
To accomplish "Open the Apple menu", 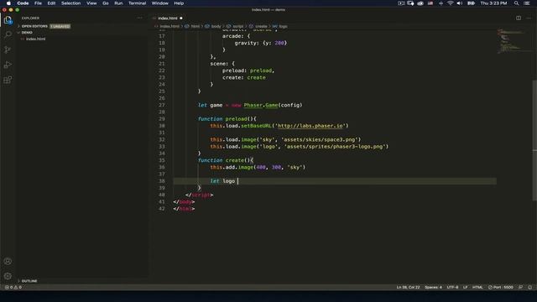I will (8, 3).
